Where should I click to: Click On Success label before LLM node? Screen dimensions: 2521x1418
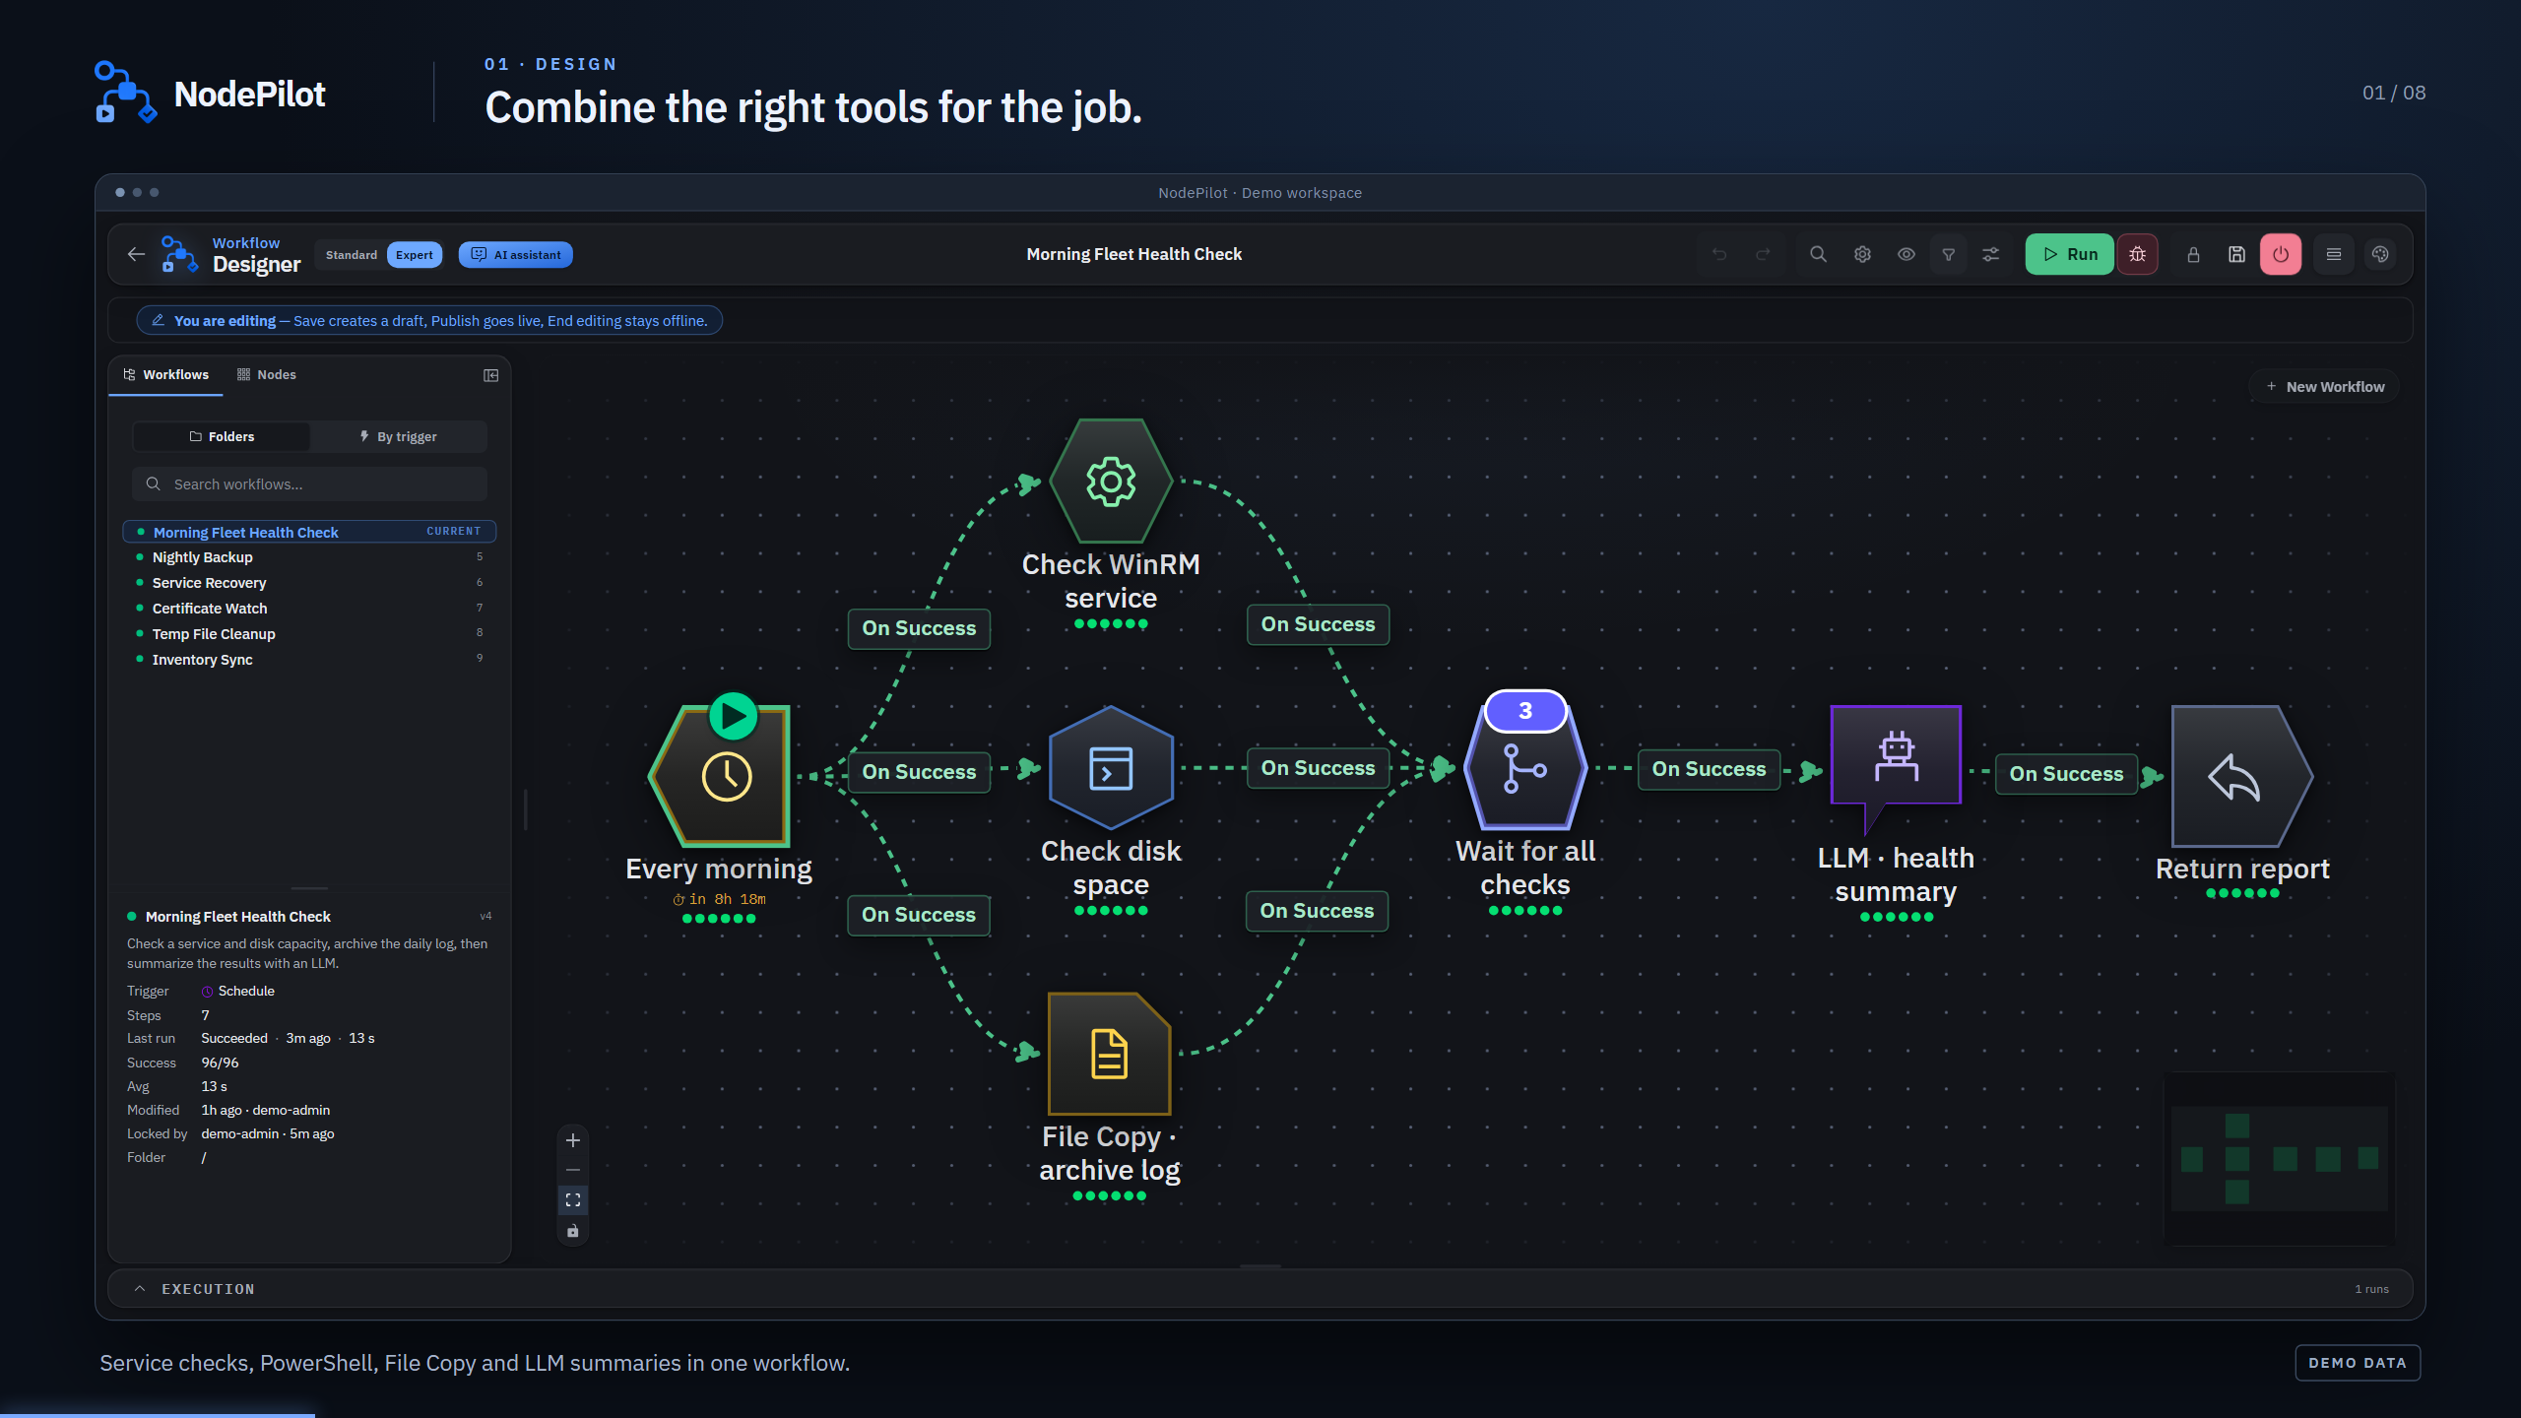(1709, 769)
